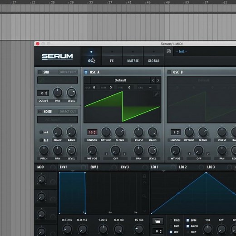The width and height of the screenshot is (236, 236).
Task: Click the LFO 1 triangle shape graph
Action: [193, 193]
